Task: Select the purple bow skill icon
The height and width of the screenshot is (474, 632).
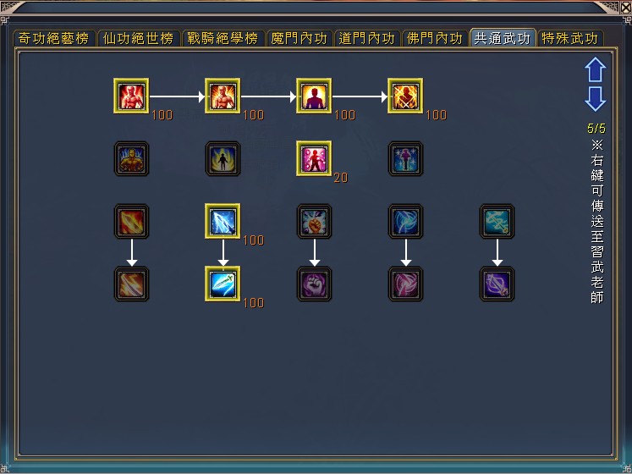Action: 497,284
